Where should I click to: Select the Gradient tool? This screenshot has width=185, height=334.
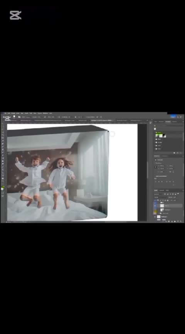[x=3, y=158]
